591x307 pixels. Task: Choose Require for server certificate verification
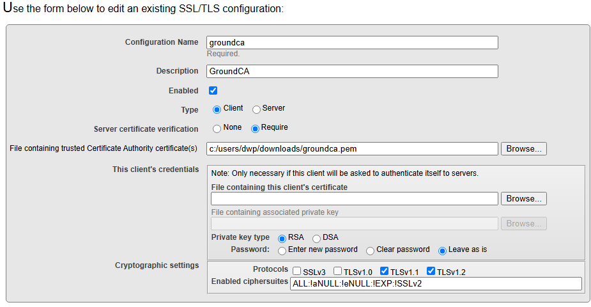[255, 129]
